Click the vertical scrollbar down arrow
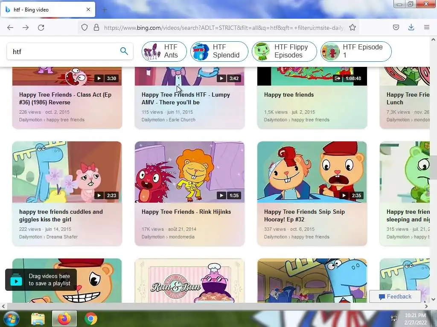Image resolution: width=437 pixels, height=327 pixels. (433, 299)
